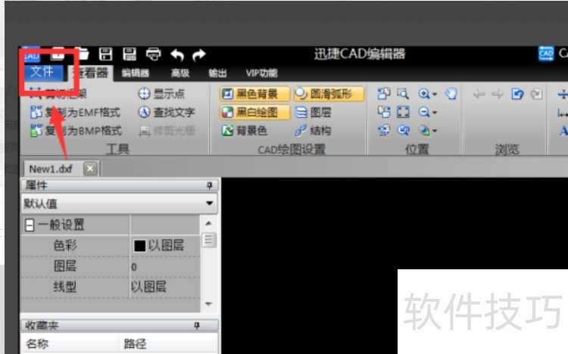Click Copy as EMF format (复制为EMF格式)
The height and width of the screenshot is (354, 568).
click(x=75, y=112)
